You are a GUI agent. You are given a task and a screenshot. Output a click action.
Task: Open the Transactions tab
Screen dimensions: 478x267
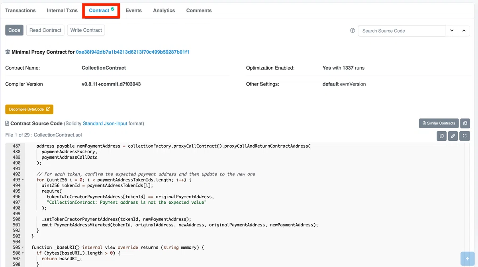(x=20, y=10)
